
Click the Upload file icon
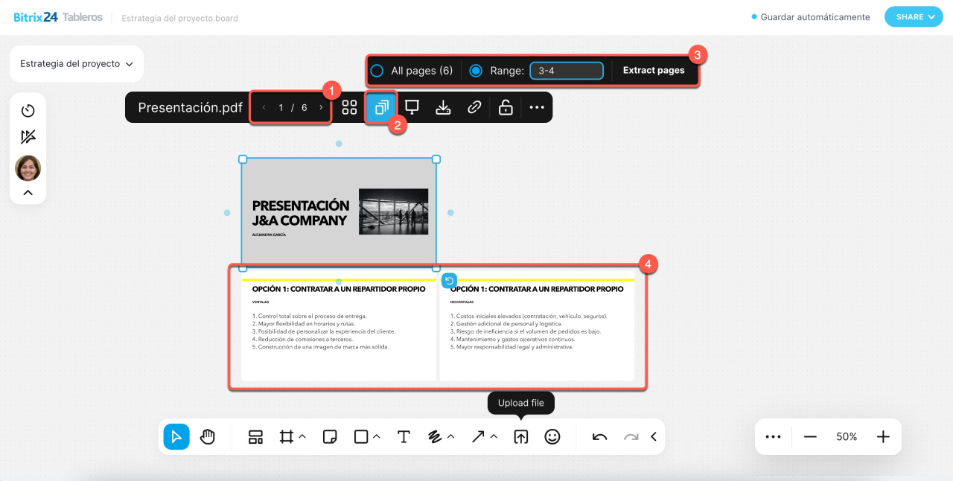(521, 437)
